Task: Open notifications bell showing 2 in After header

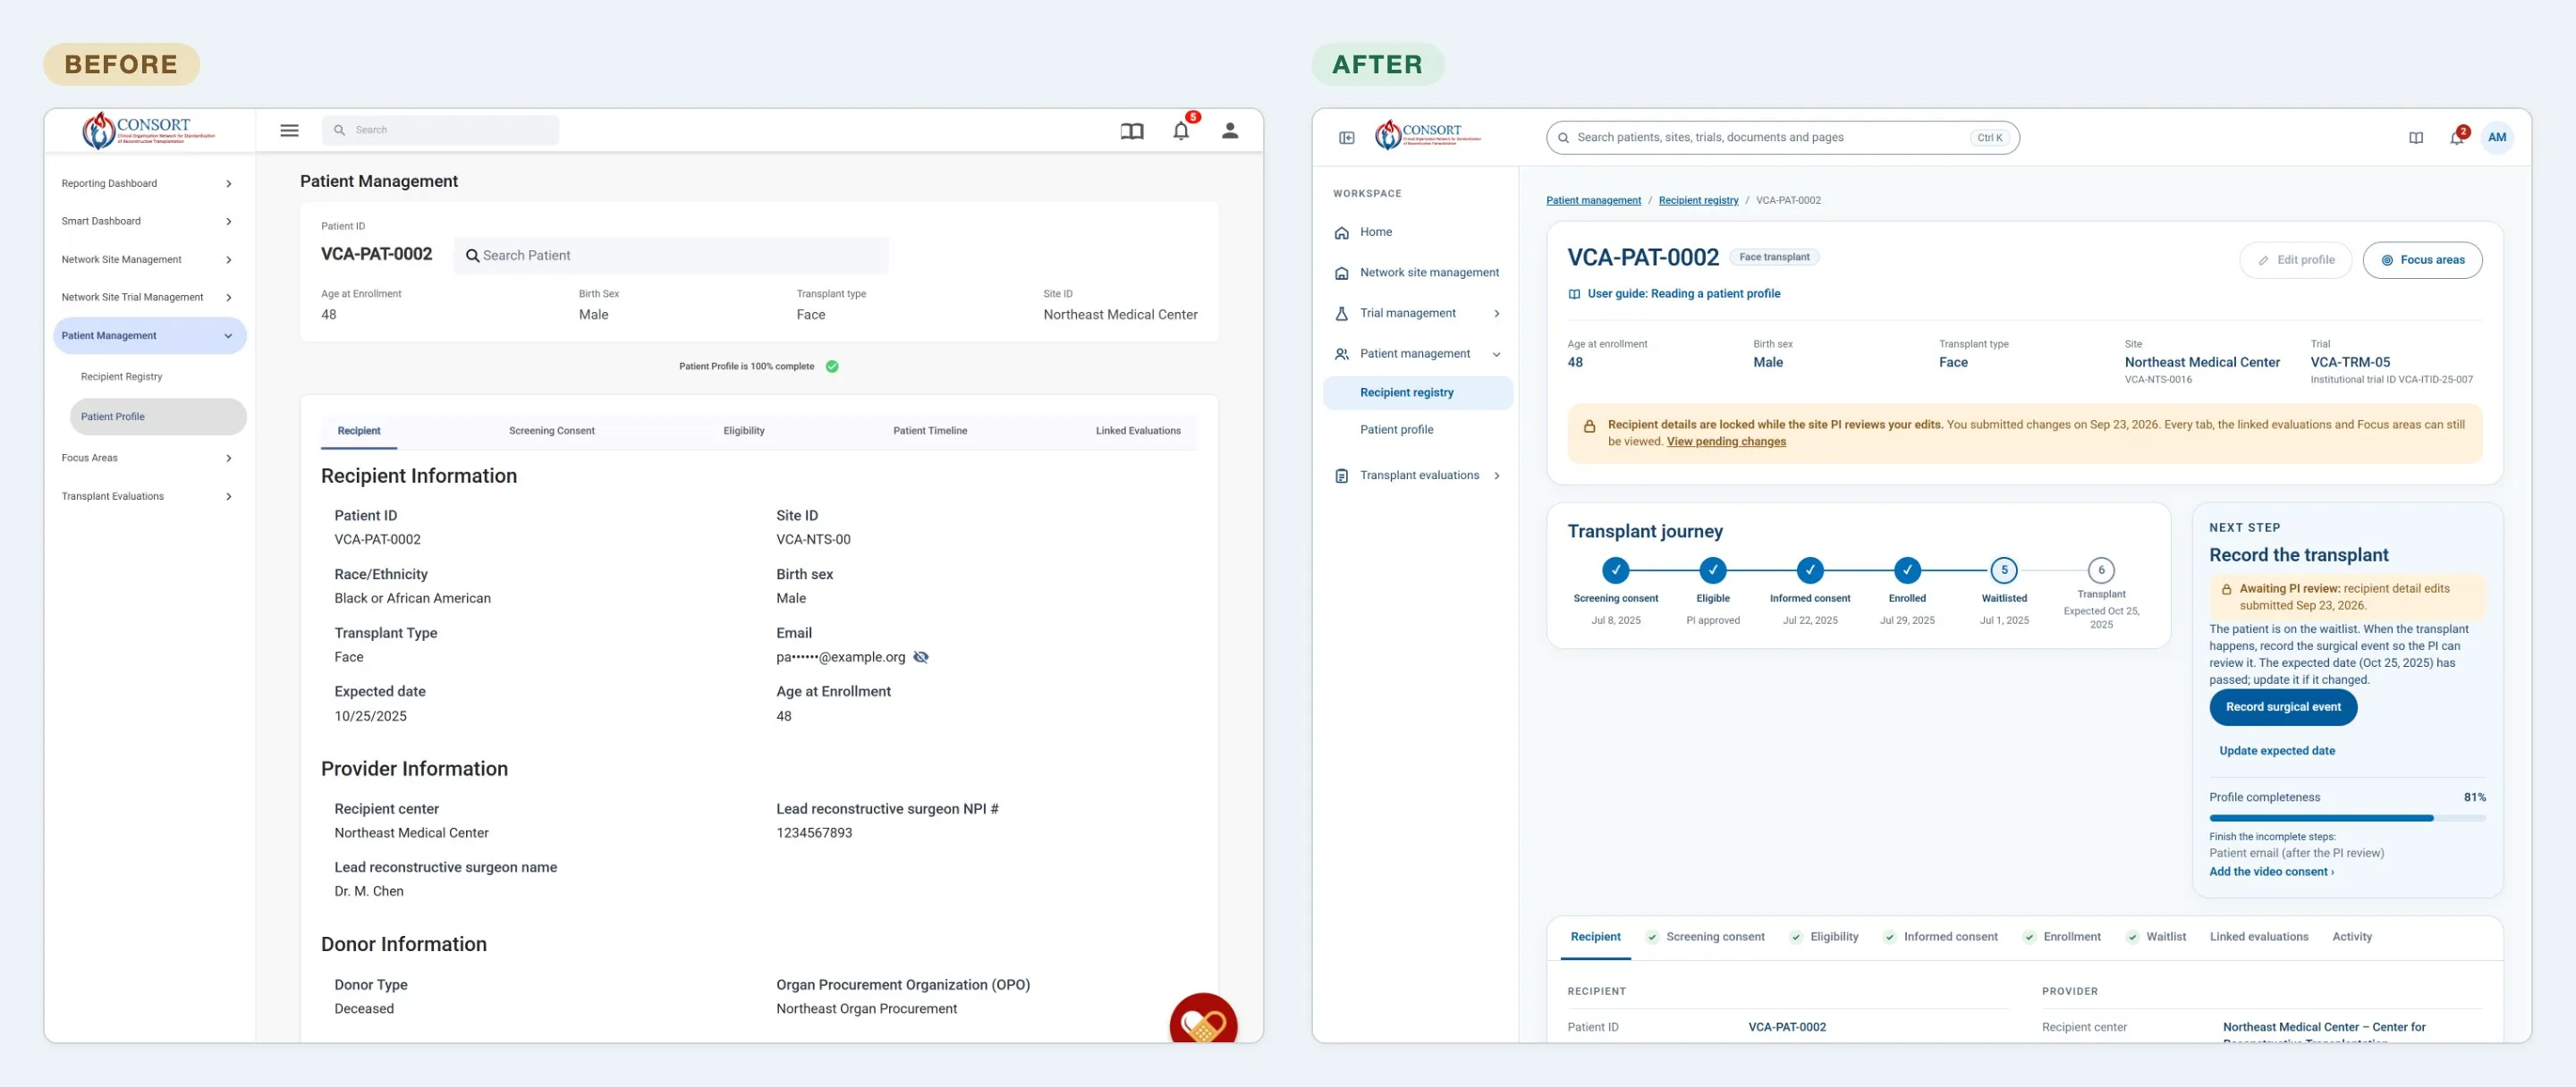Action: coord(2457,137)
